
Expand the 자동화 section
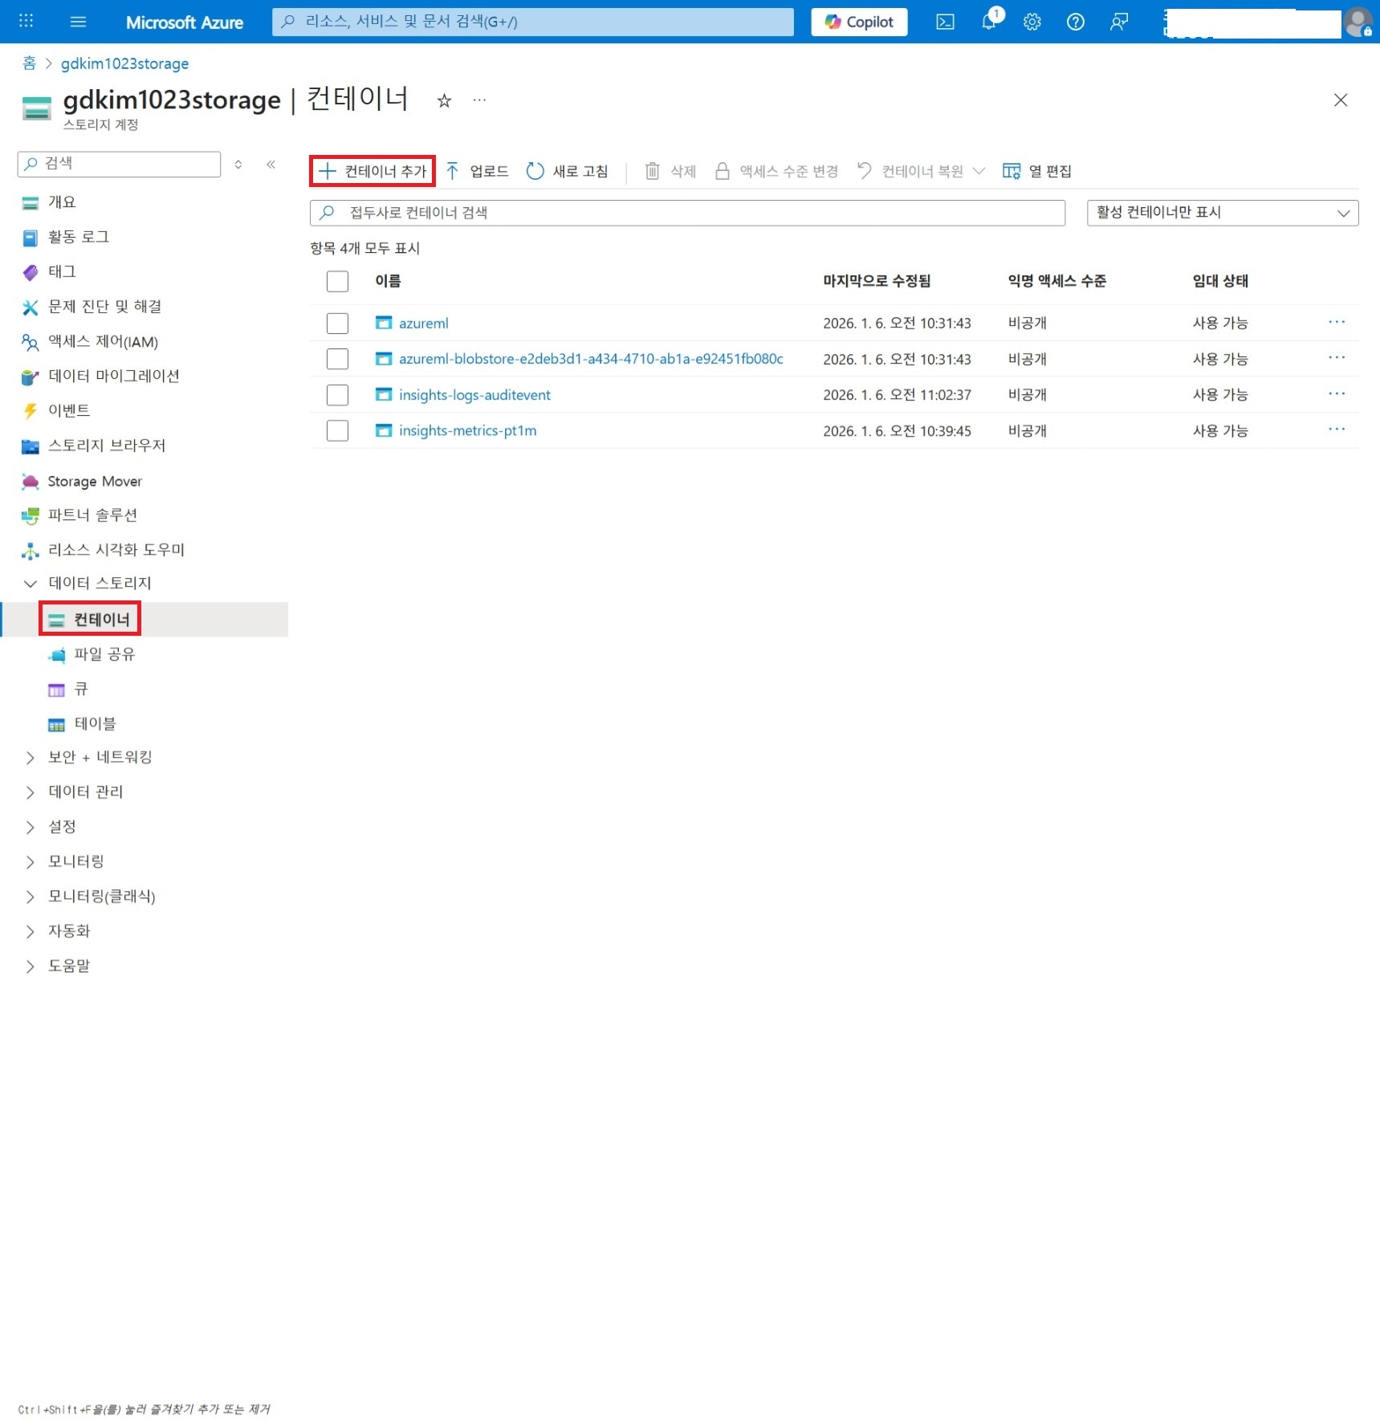[x=31, y=931]
